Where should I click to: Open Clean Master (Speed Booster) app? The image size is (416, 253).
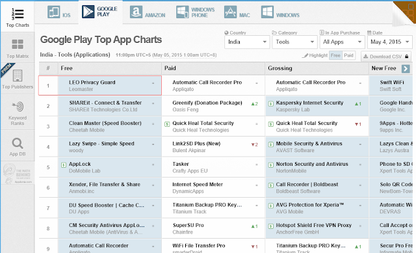coord(105,123)
